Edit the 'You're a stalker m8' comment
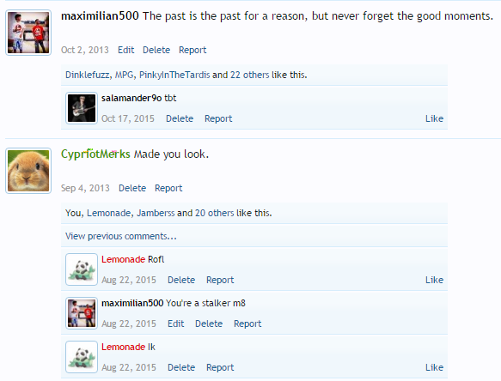Viewport: 501px width, 381px height. pyautogui.click(x=175, y=324)
